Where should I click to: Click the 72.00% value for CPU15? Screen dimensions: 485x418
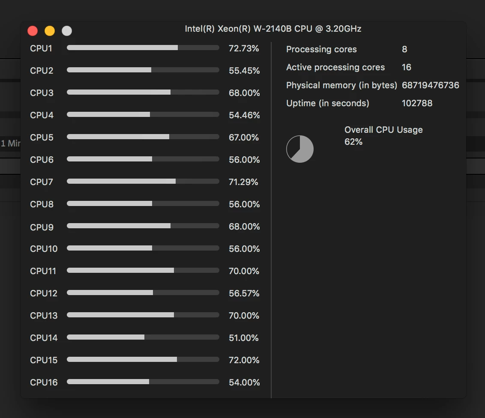click(244, 360)
